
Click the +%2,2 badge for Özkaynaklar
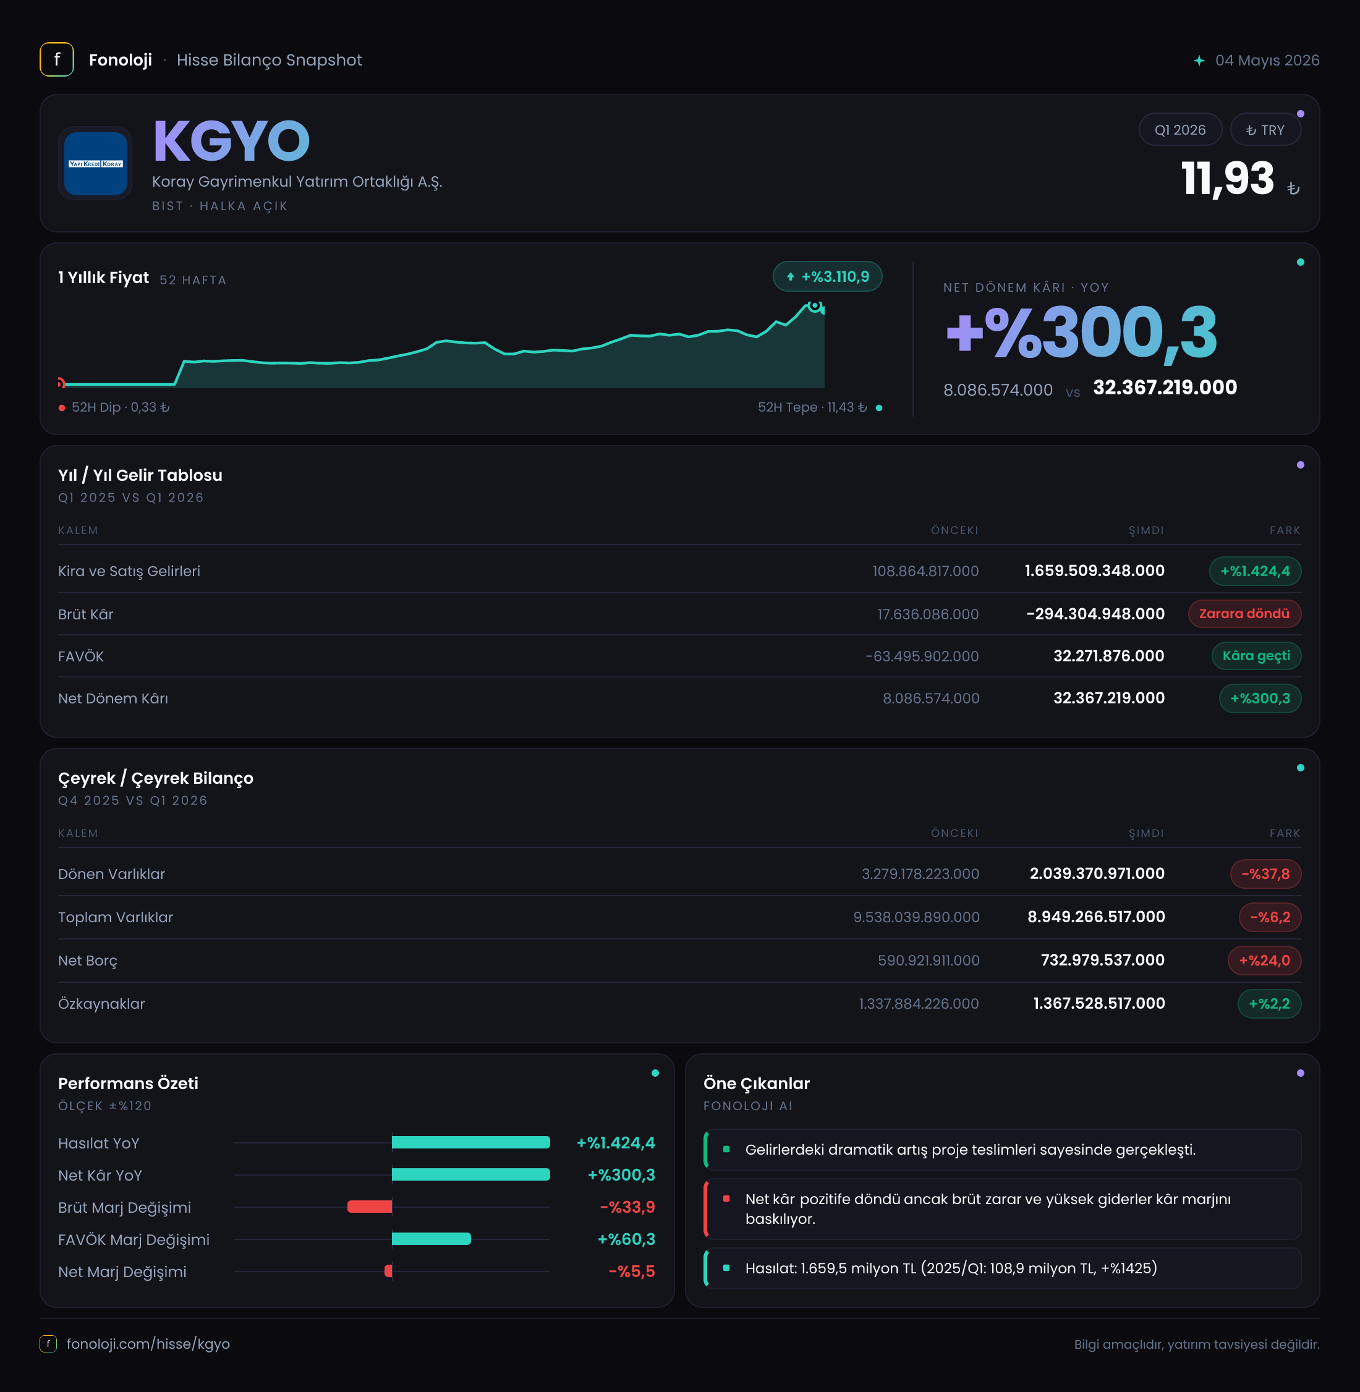point(1269,1004)
